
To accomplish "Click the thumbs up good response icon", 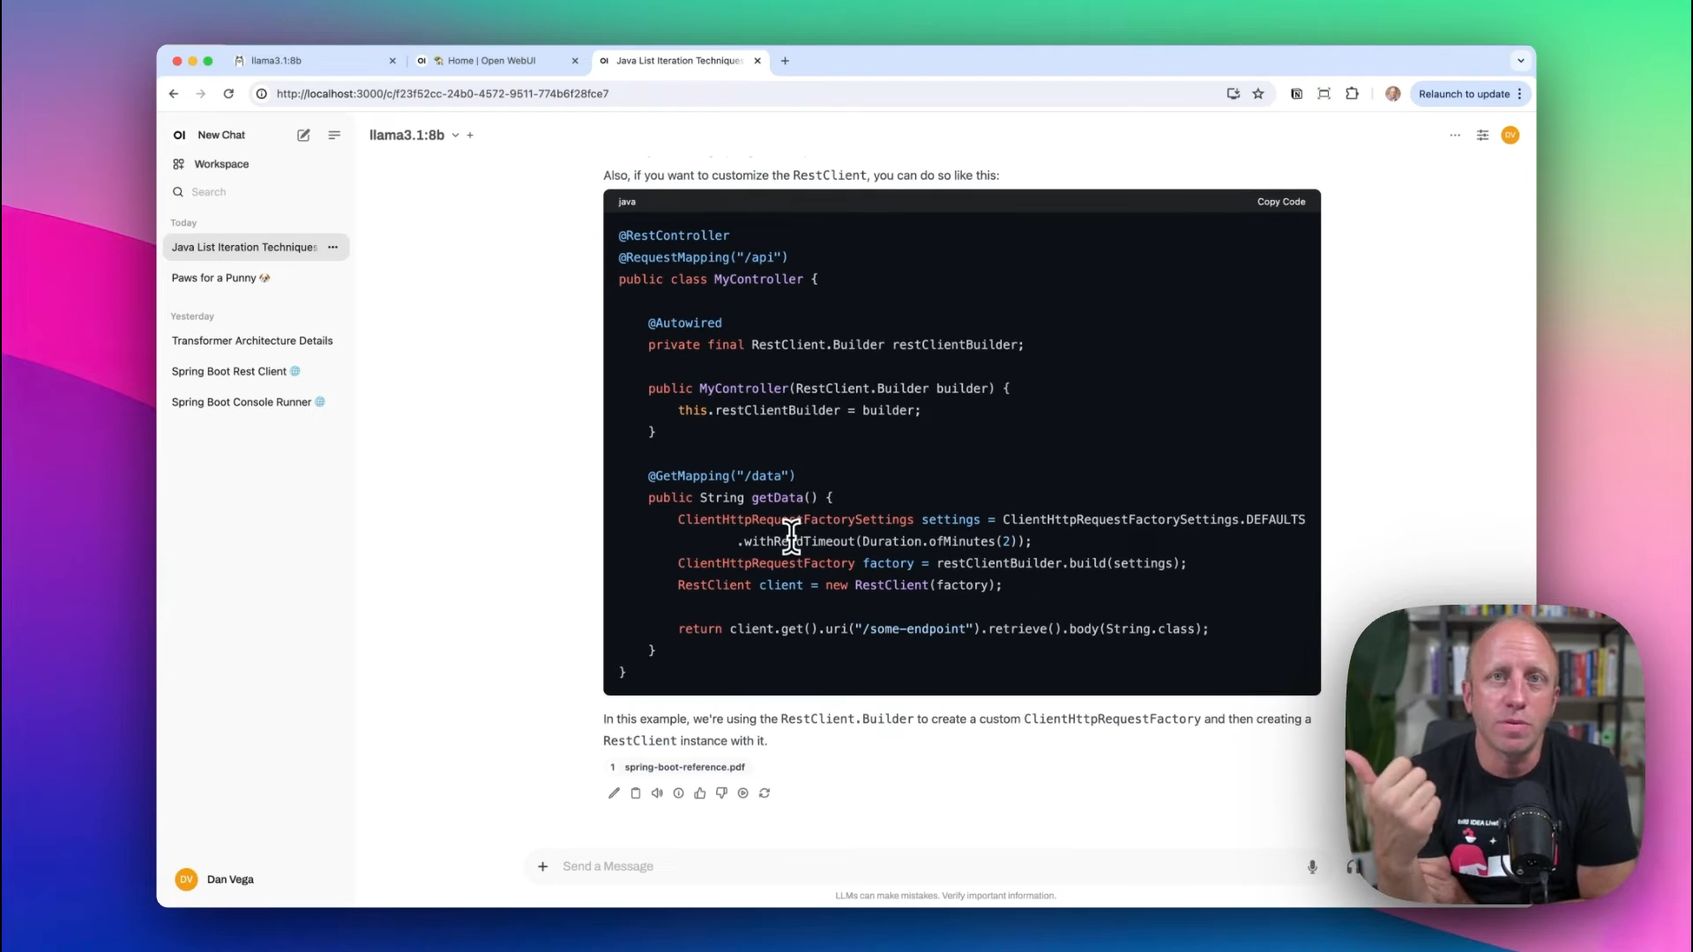I will point(700,793).
